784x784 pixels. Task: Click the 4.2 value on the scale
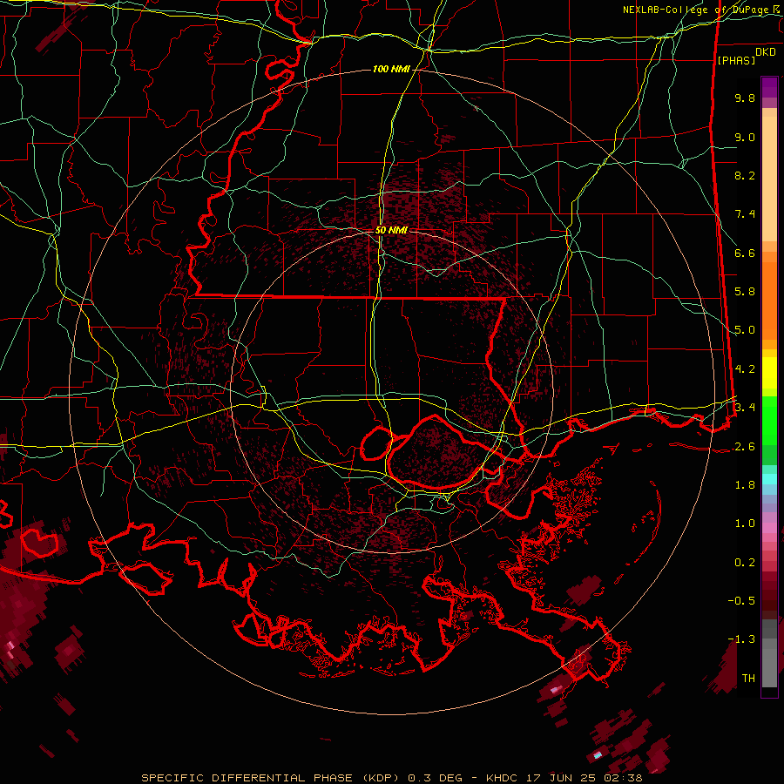(x=745, y=369)
